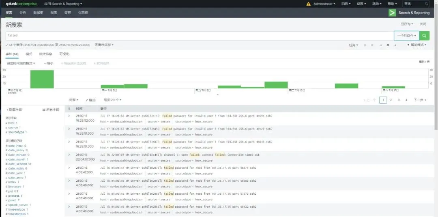Go to the 告警 nav tab

[x=68, y=13]
